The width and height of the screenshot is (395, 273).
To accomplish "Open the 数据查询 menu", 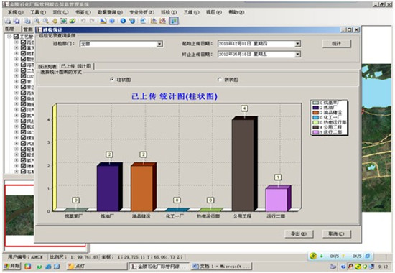I will pyautogui.click(x=110, y=12).
